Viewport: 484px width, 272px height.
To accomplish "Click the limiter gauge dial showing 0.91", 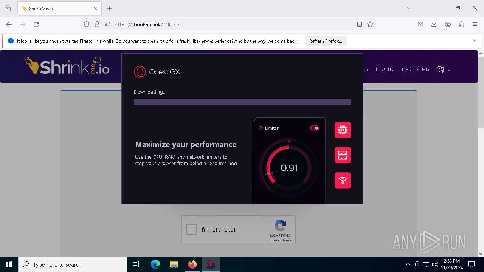I will [x=289, y=168].
